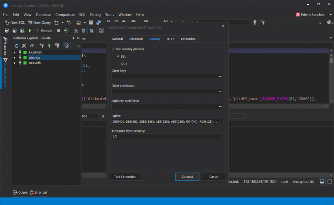Open Transport layer security dropdown

(220, 136)
